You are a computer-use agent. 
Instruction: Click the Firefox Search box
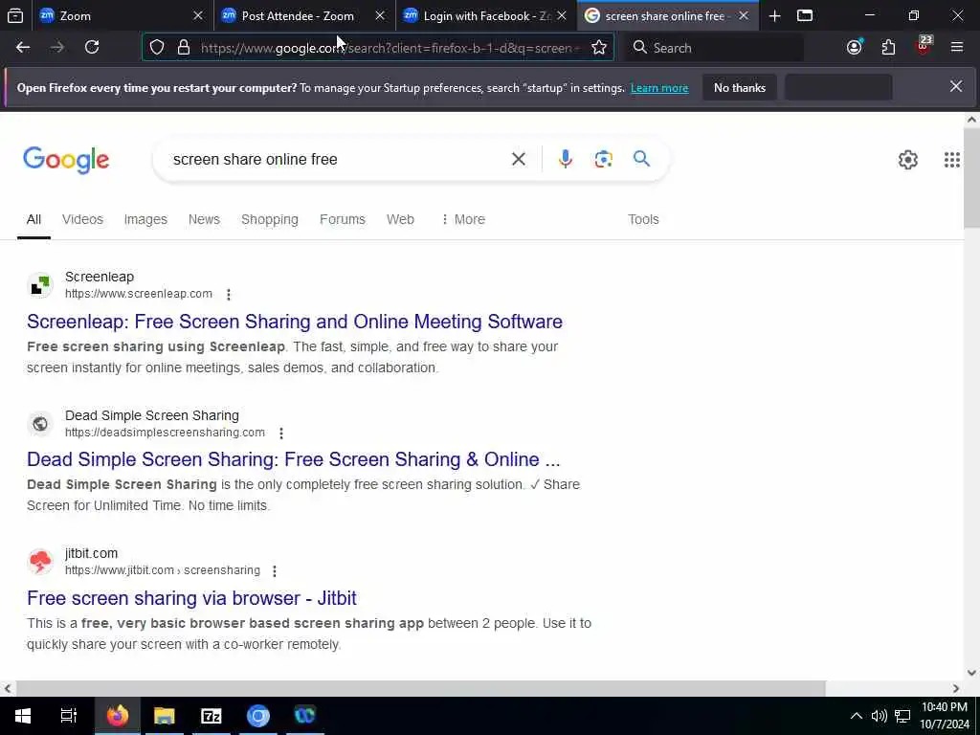[x=716, y=48]
